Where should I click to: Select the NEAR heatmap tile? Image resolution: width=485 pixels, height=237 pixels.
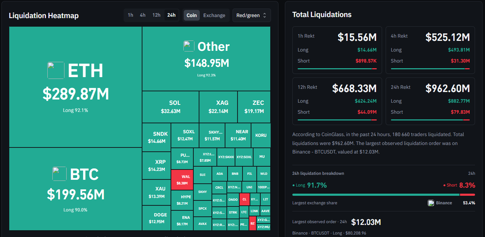click(x=238, y=135)
